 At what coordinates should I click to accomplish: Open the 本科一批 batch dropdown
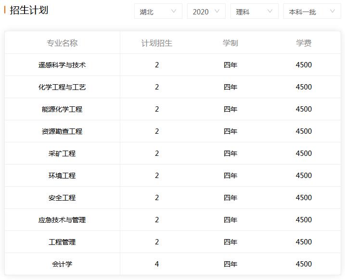click(312, 11)
